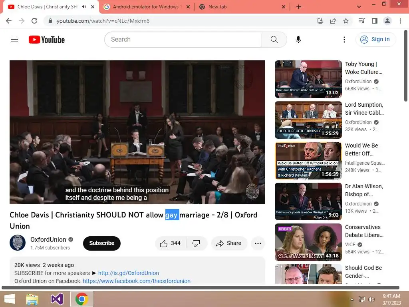
Task: Click Sign in button
Action: [375, 40]
